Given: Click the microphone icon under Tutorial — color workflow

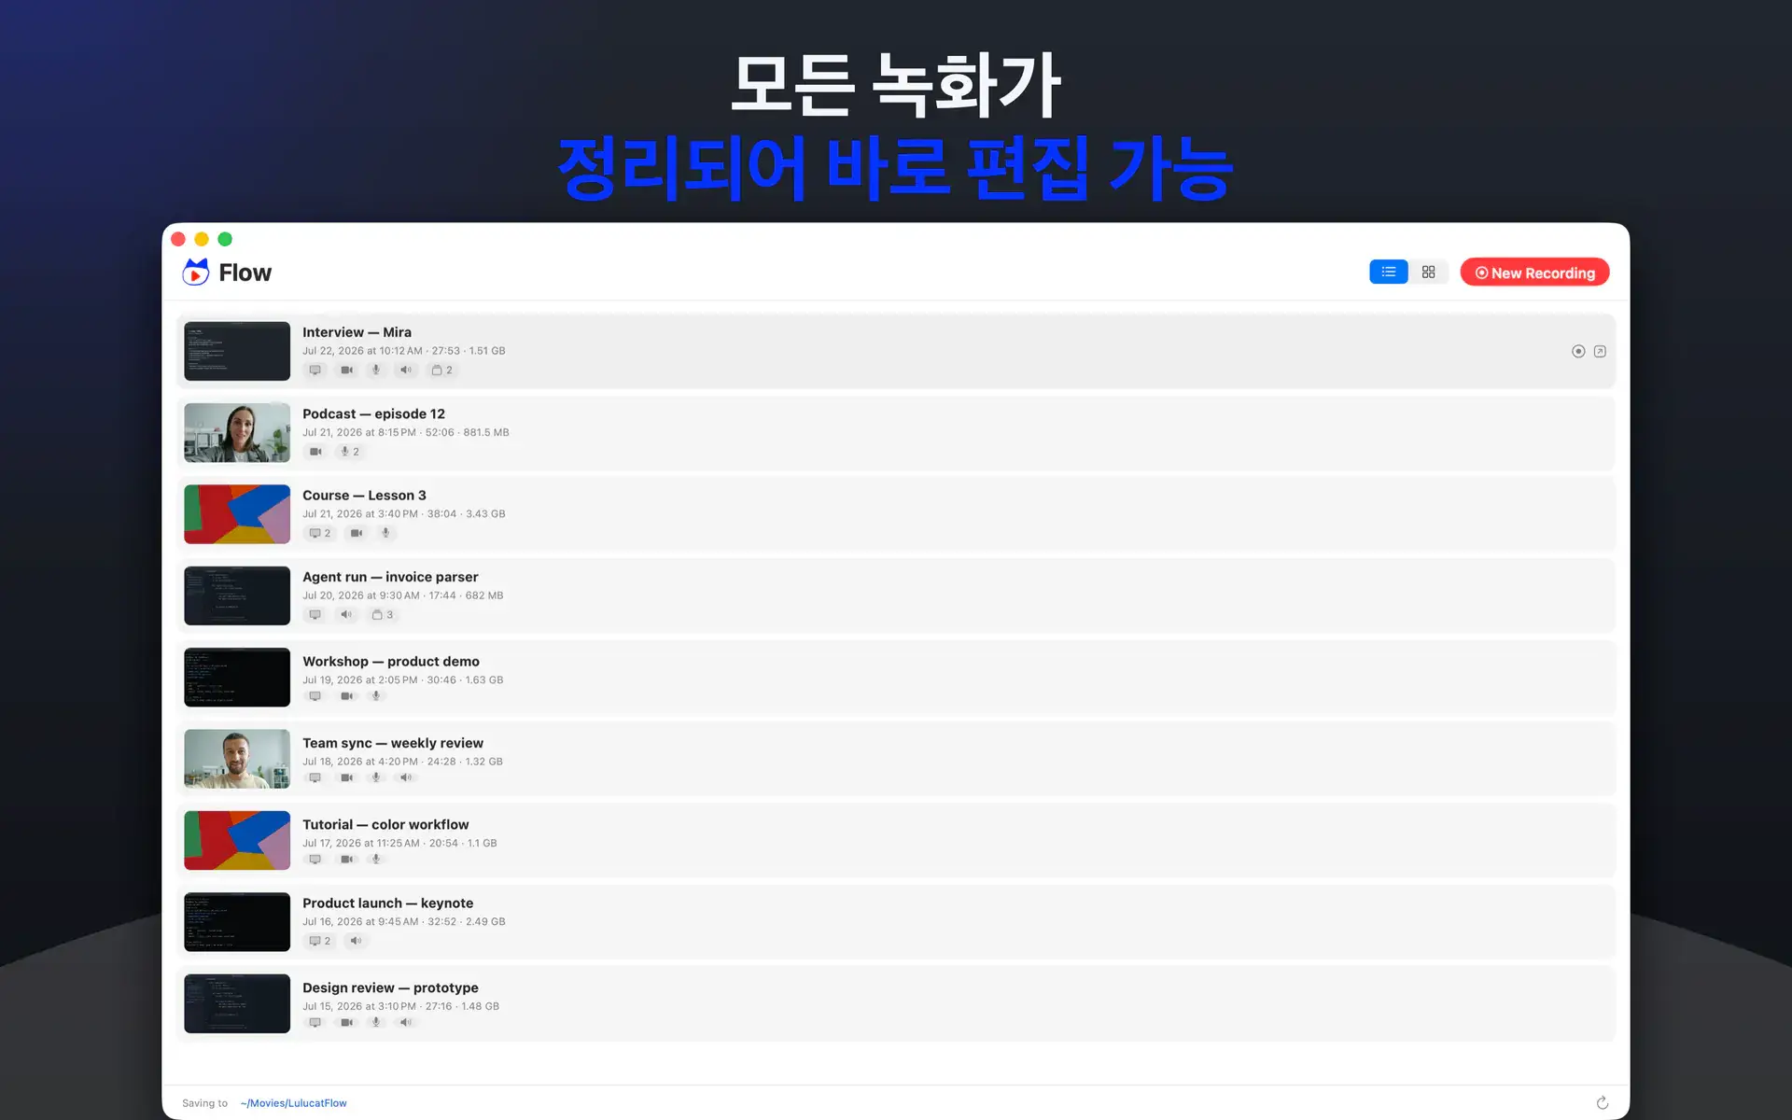Looking at the screenshot, I should (x=376, y=860).
